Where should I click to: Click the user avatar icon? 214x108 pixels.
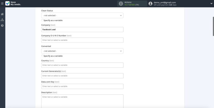[x=150, y=3]
